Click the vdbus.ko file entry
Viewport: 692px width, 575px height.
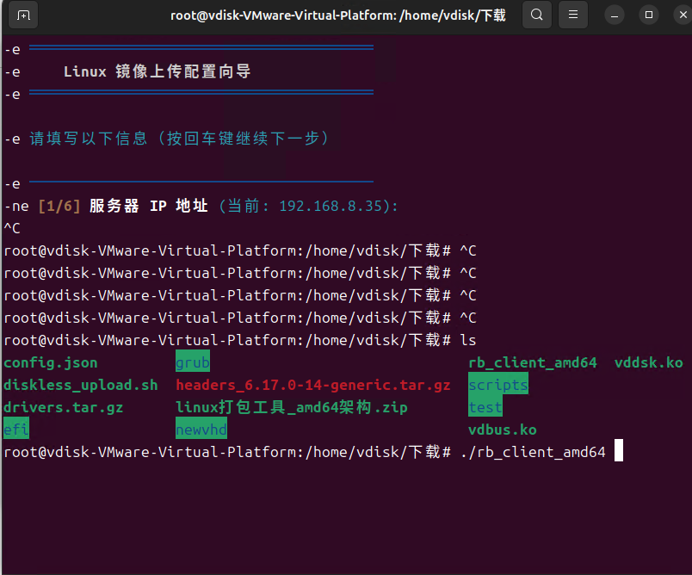point(503,430)
